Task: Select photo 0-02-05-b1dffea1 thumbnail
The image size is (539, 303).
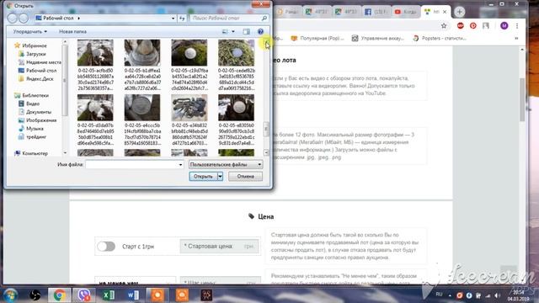Action: point(142,52)
